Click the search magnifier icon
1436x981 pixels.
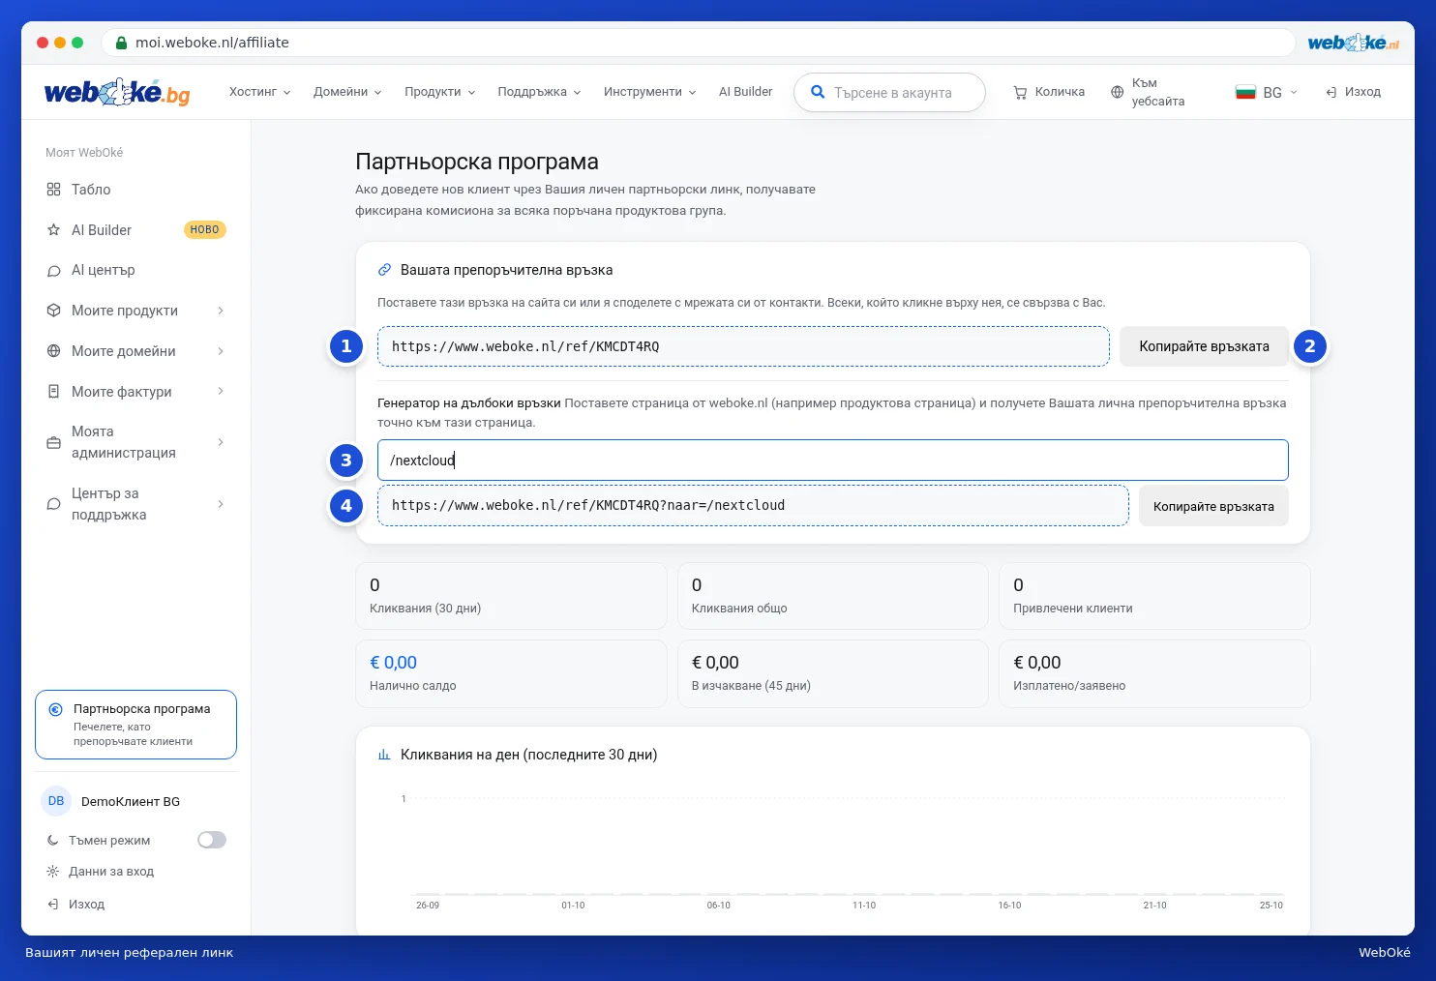coord(818,92)
